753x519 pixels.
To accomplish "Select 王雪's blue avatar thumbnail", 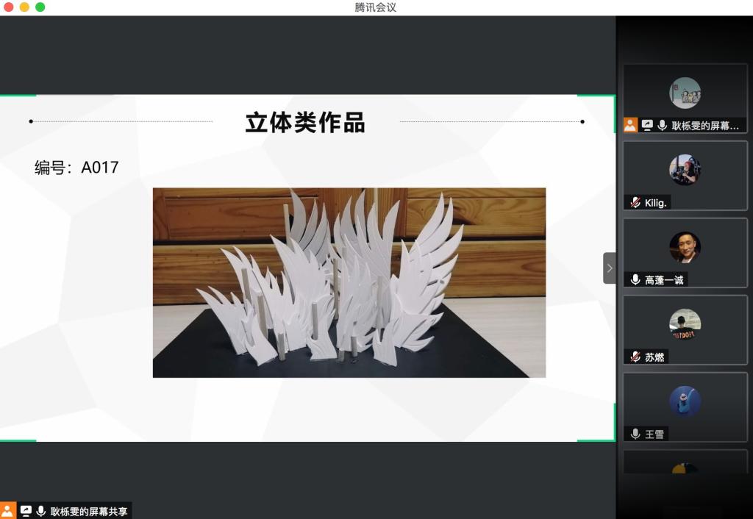I will tap(685, 401).
